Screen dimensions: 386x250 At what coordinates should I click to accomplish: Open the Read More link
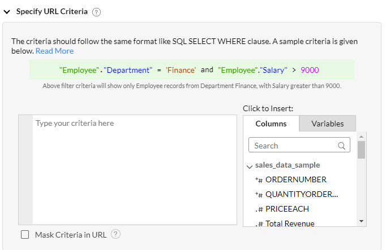[x=54, y=51]
